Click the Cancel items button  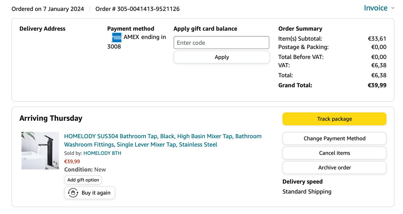[x=334, y=153]
